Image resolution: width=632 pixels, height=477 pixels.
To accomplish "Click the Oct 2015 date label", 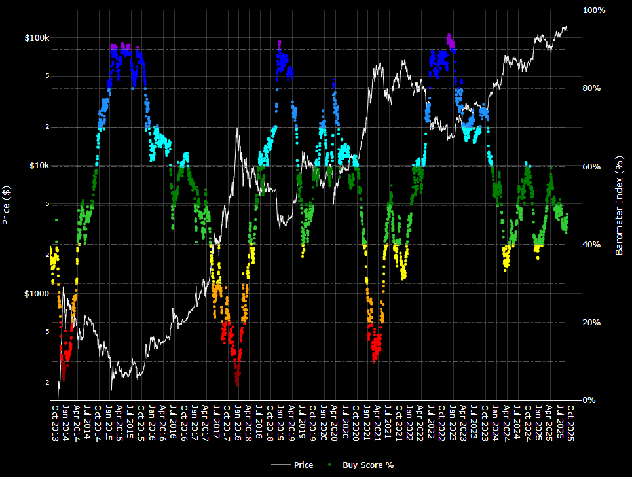I will 141,423.
